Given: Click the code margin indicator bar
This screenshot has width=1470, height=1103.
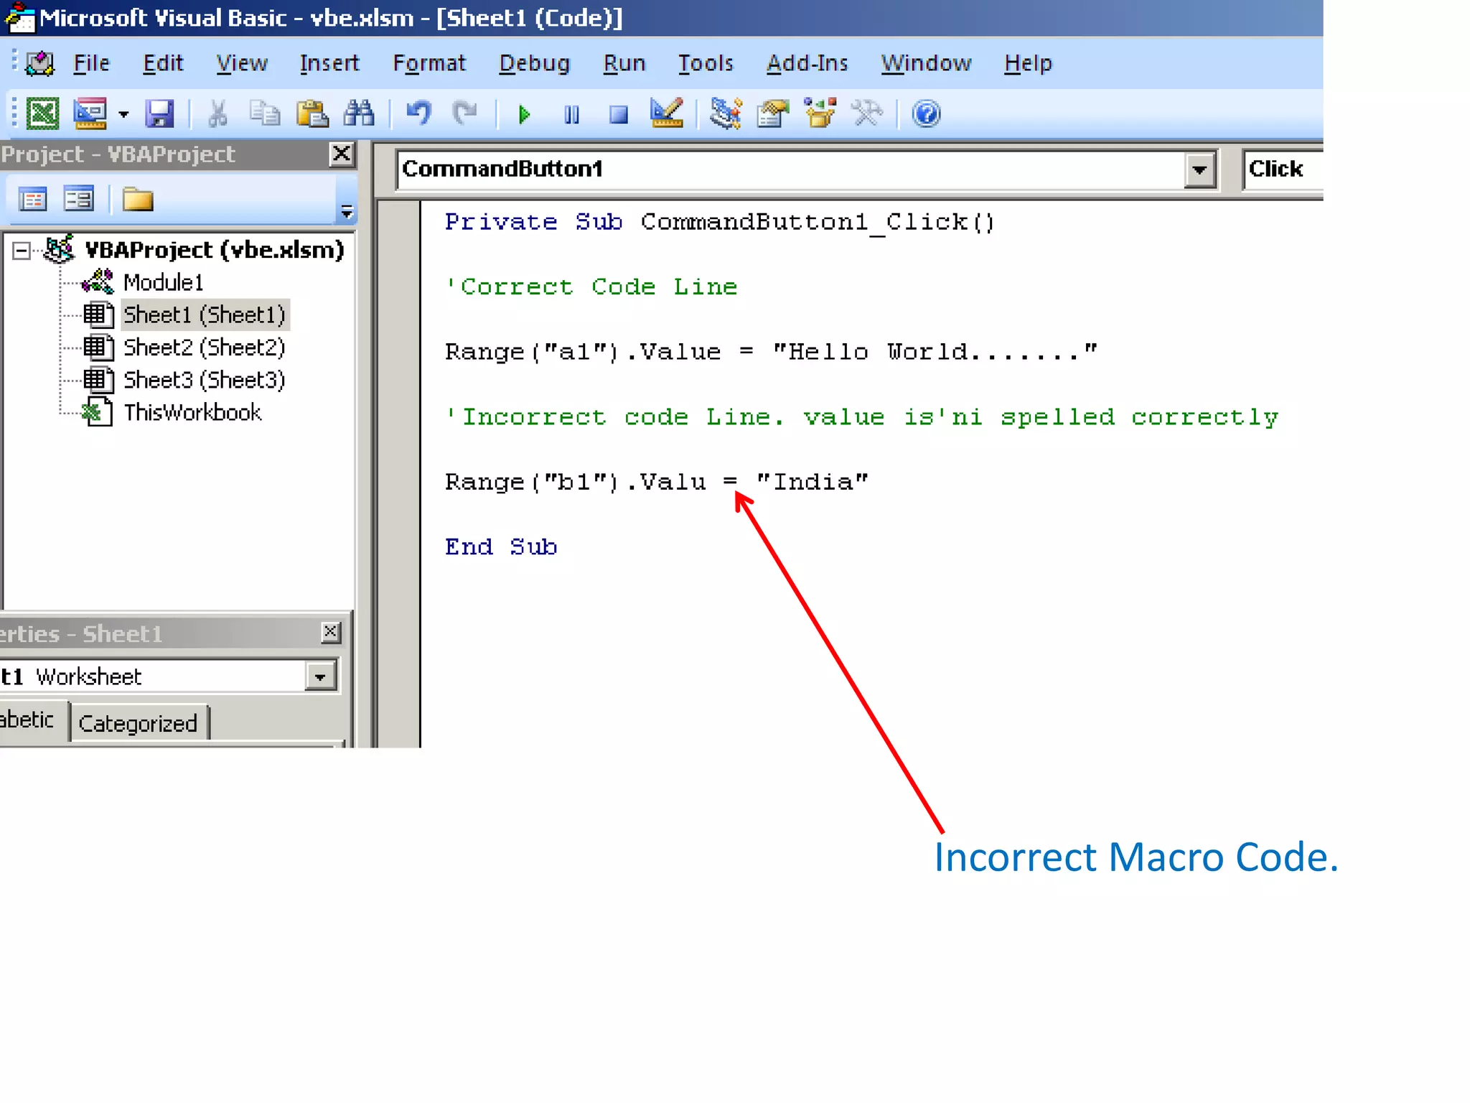Looking at the screenshot, I should click(399, 474).
